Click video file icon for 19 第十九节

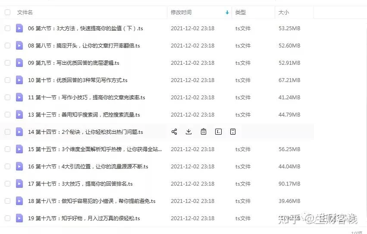[x=19, y=218]
